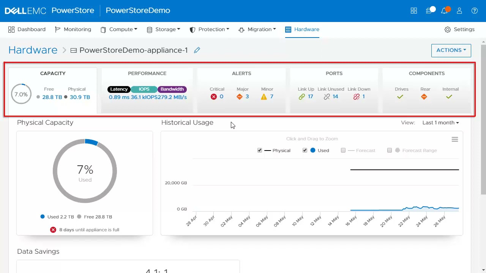Open the alerts bell icon
This screenshot has height=273, width=486.
[444, 11]
